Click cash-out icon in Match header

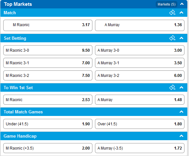(172, 13)
